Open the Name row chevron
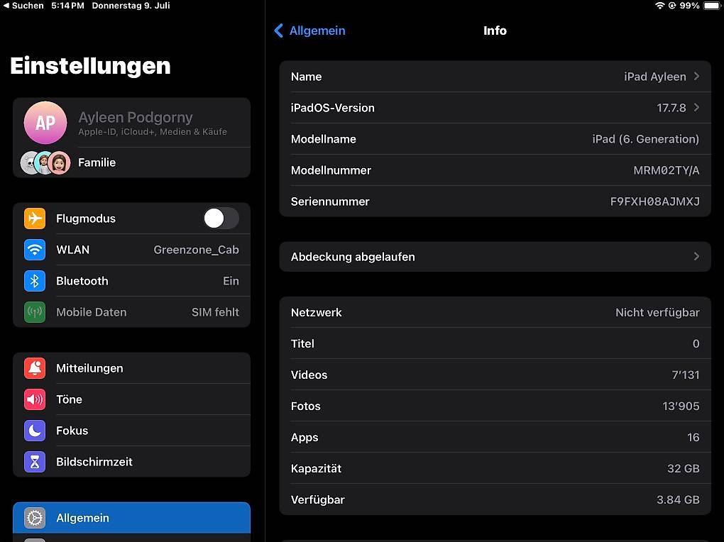Image resolution: width=724 pixels, height=542 pixels. point(696,76)
